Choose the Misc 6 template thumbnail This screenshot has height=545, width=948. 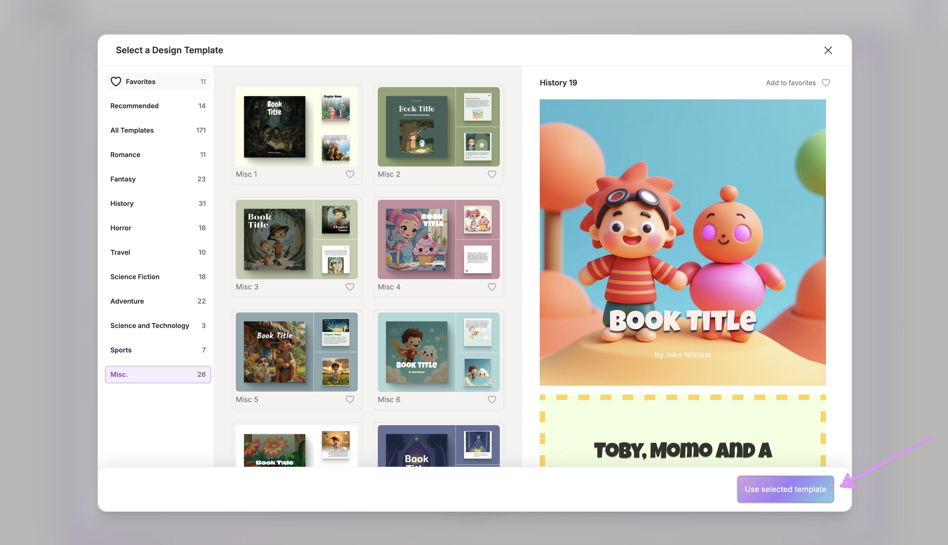tap(438, 352)
